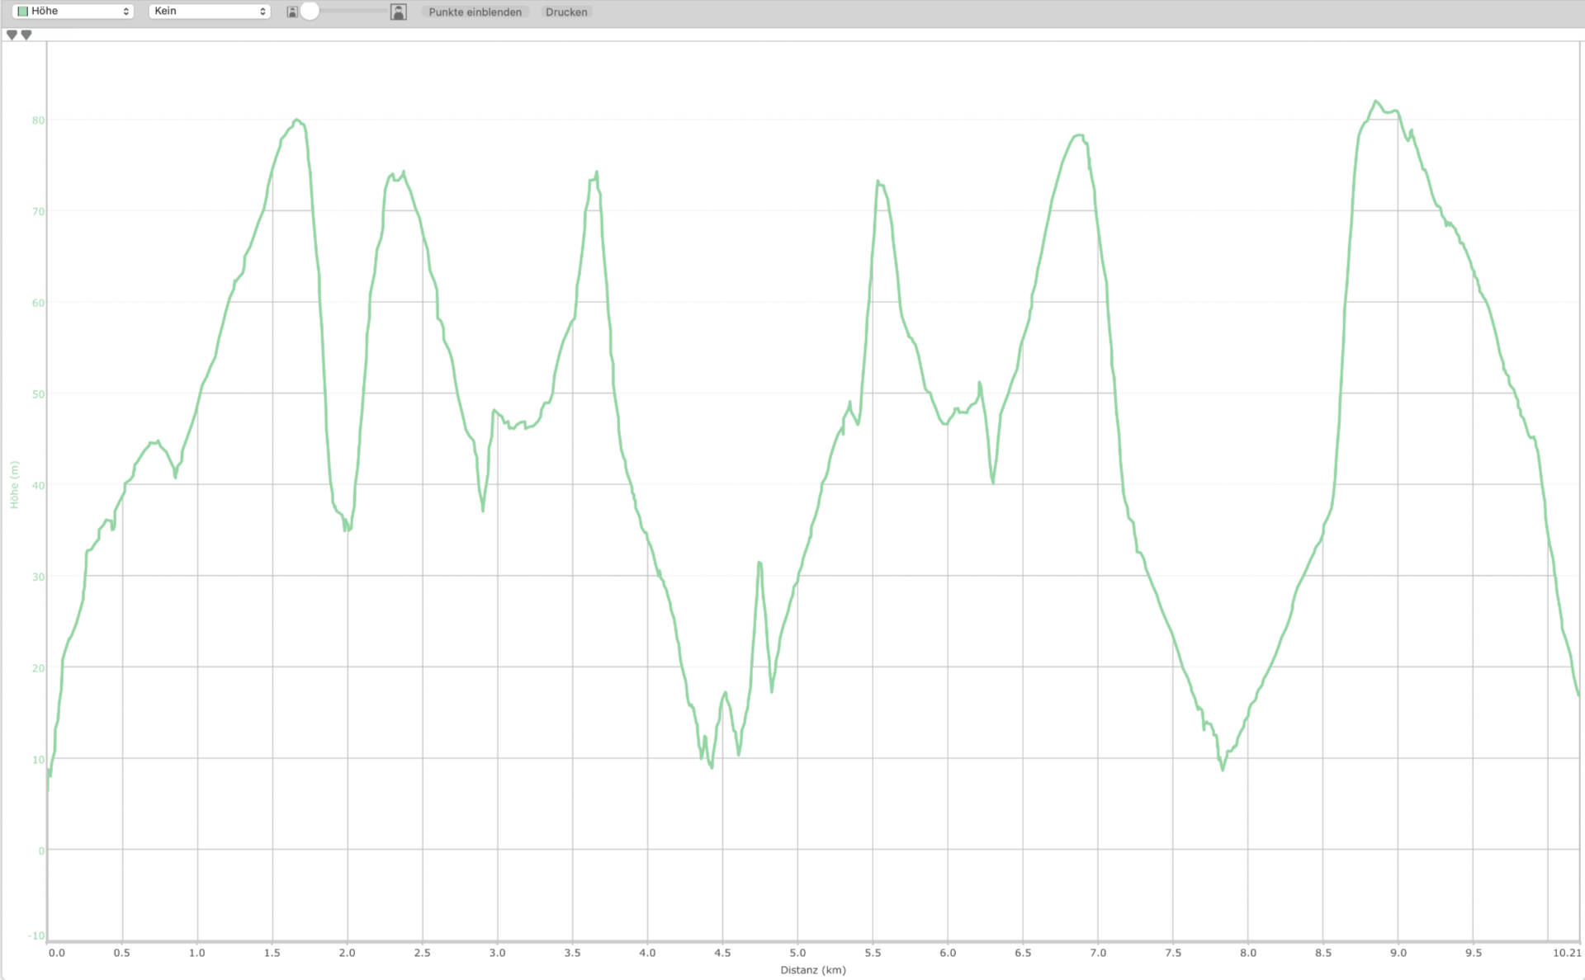Open the Kein secondary series dropdown

(210, 12)
